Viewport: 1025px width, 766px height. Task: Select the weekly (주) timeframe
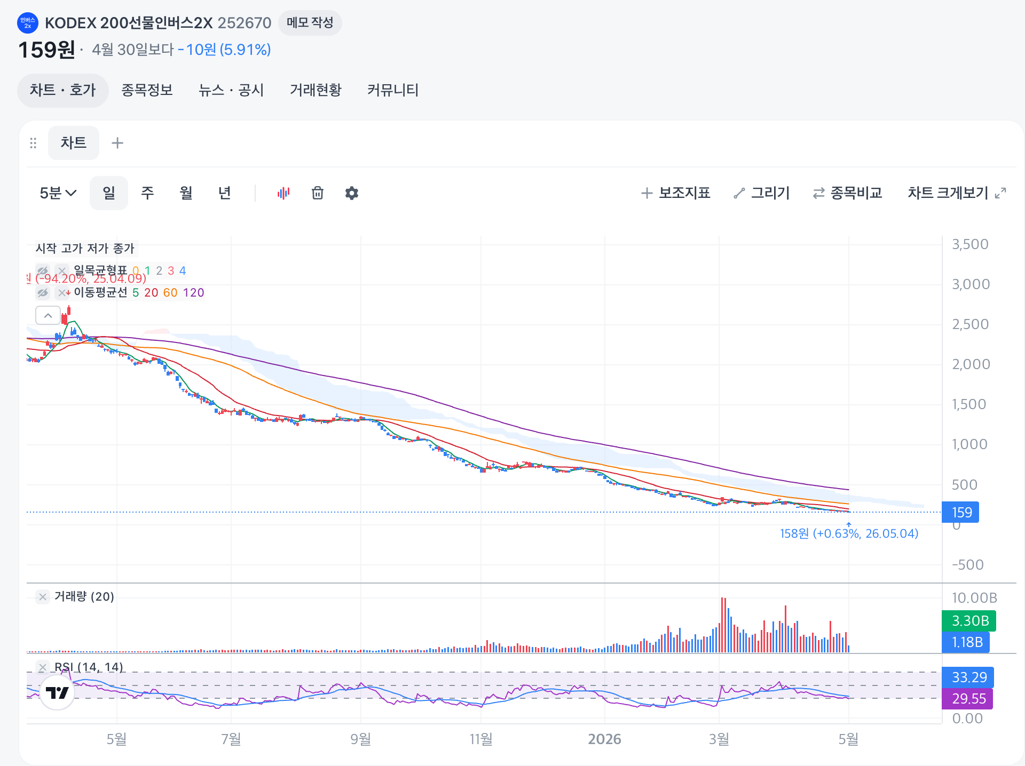[147, 193]
